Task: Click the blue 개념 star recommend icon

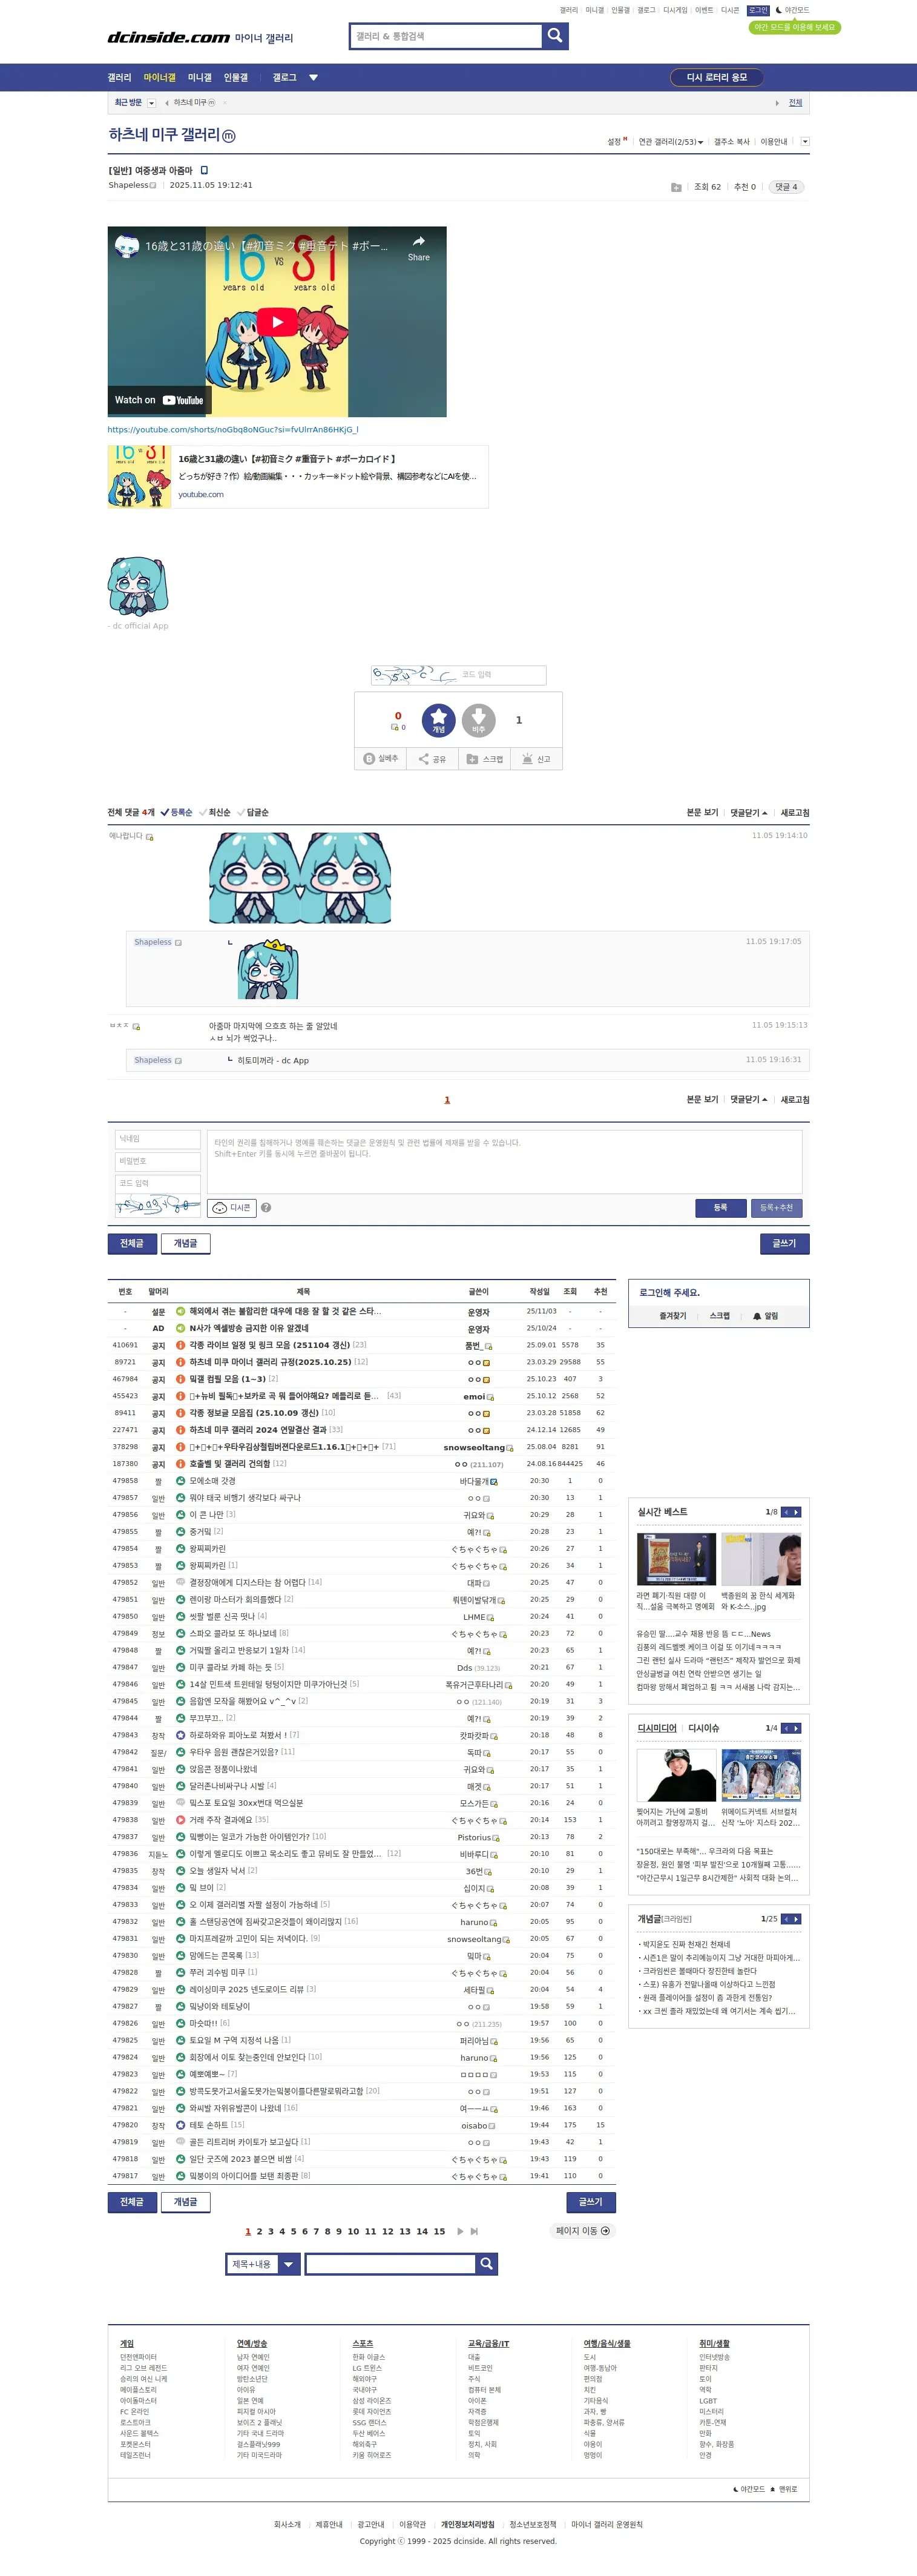Action: click(438, 720)
